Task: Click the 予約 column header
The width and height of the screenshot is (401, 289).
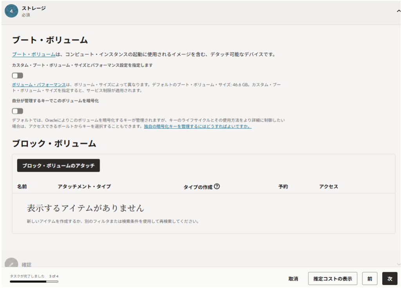Action: 283,187
